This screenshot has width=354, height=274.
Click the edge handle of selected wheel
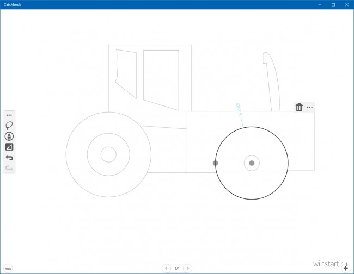215,163
